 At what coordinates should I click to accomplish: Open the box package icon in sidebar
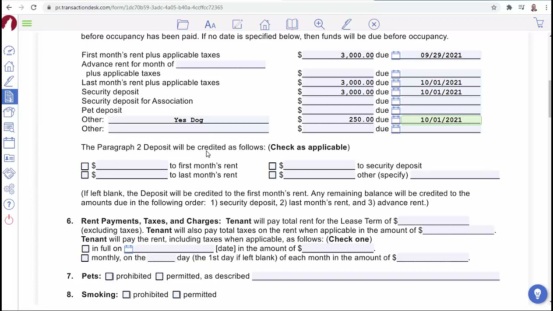(x=9, y=112)
